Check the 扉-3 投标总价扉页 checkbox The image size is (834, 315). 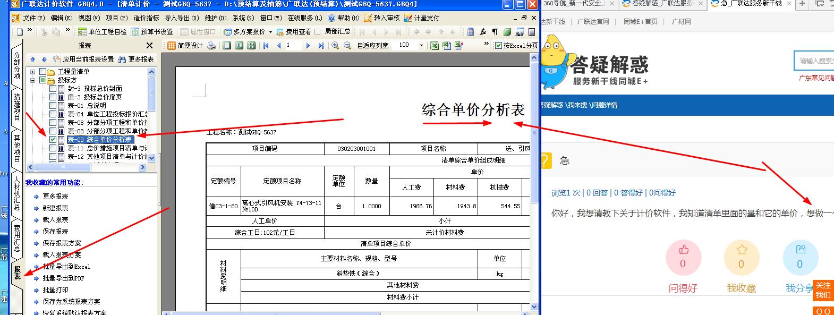pos(53,97)
